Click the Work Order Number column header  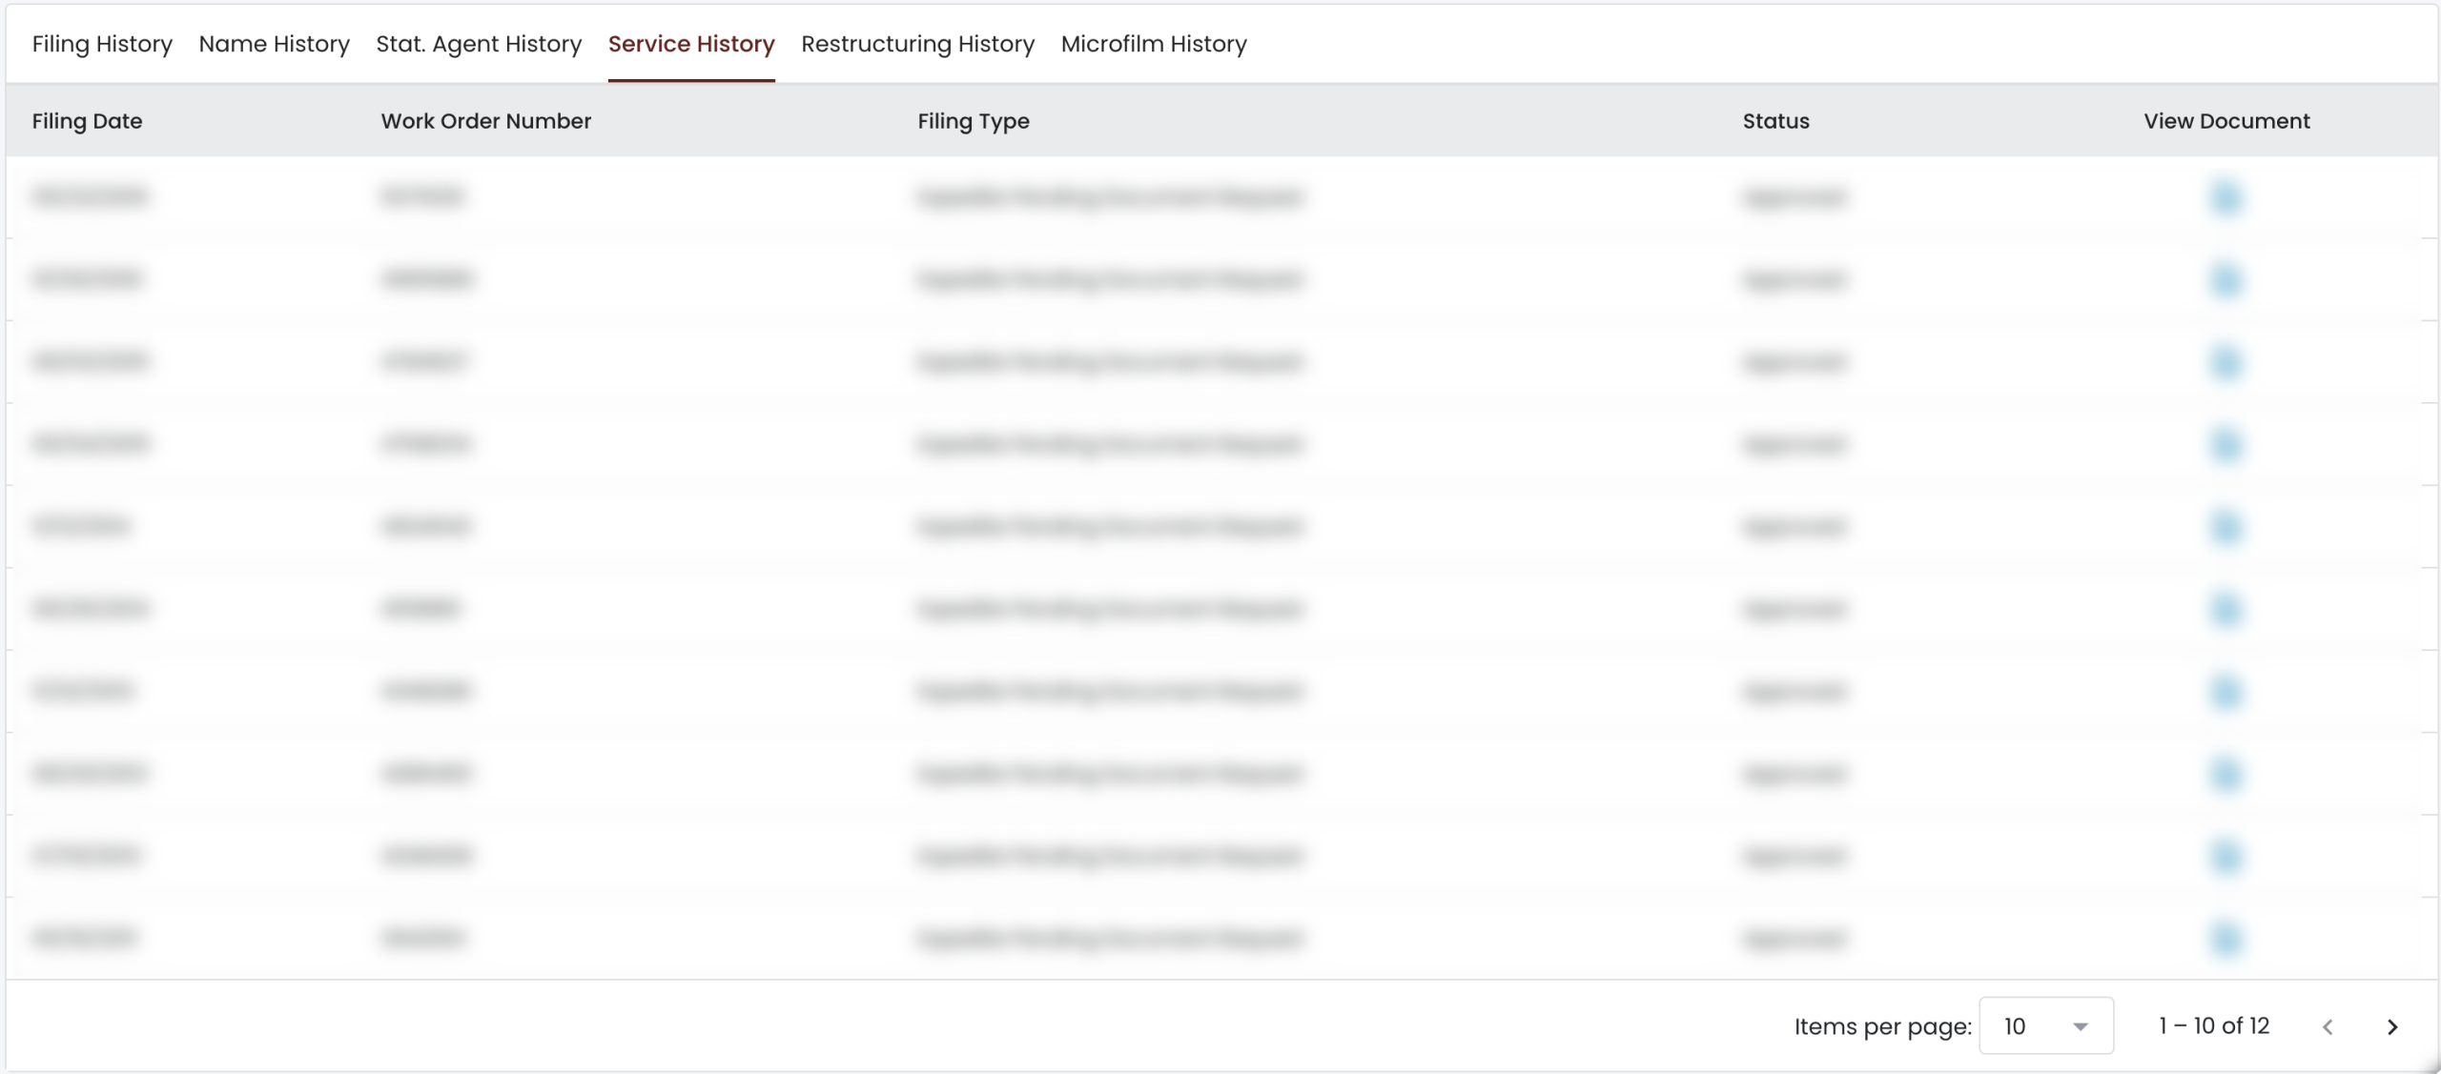(x=485, y=121)
